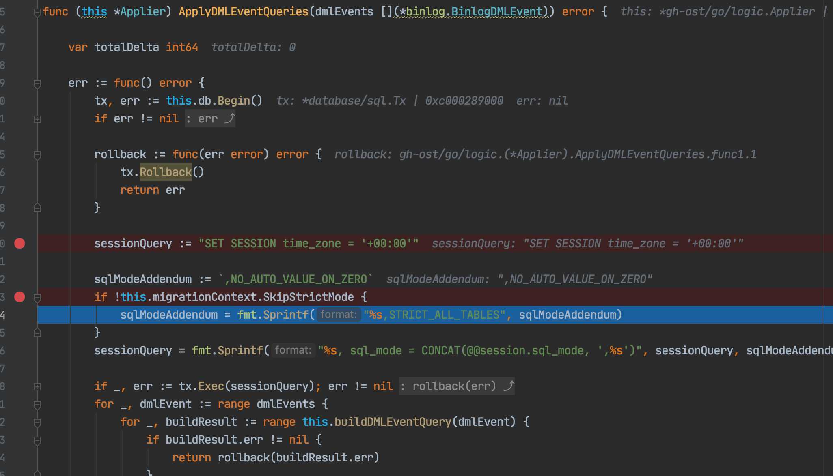Expand the folded tx.Exec if statement gutter marker
This screenshot has width=833, height=476.
(x=37, y=387)
